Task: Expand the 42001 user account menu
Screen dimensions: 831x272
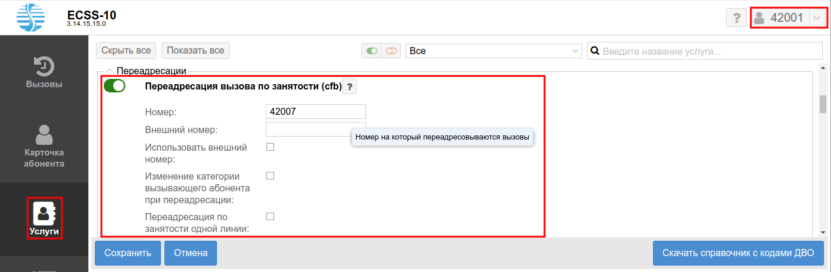Action: pyautogui.click(x=816, y=18)
